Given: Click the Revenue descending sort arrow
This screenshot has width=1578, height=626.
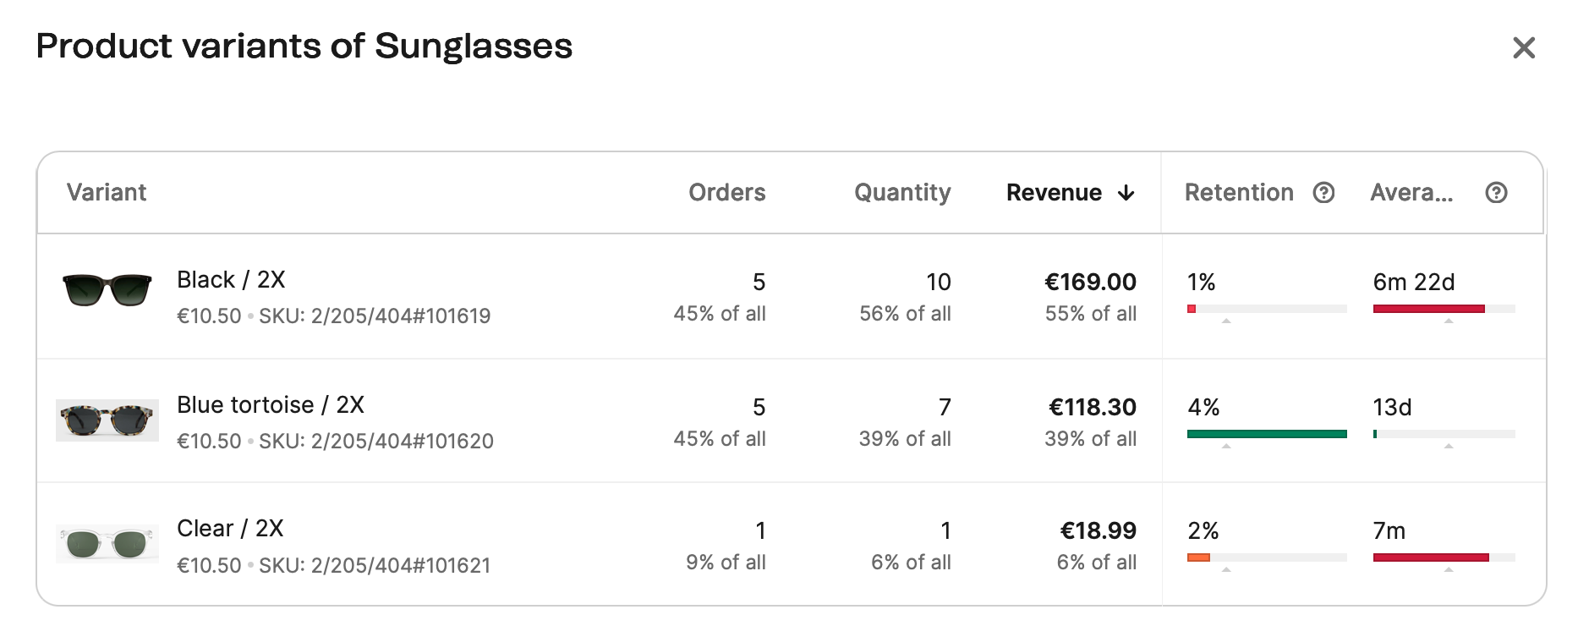Looking at the screenshot, I should 1127,193.
